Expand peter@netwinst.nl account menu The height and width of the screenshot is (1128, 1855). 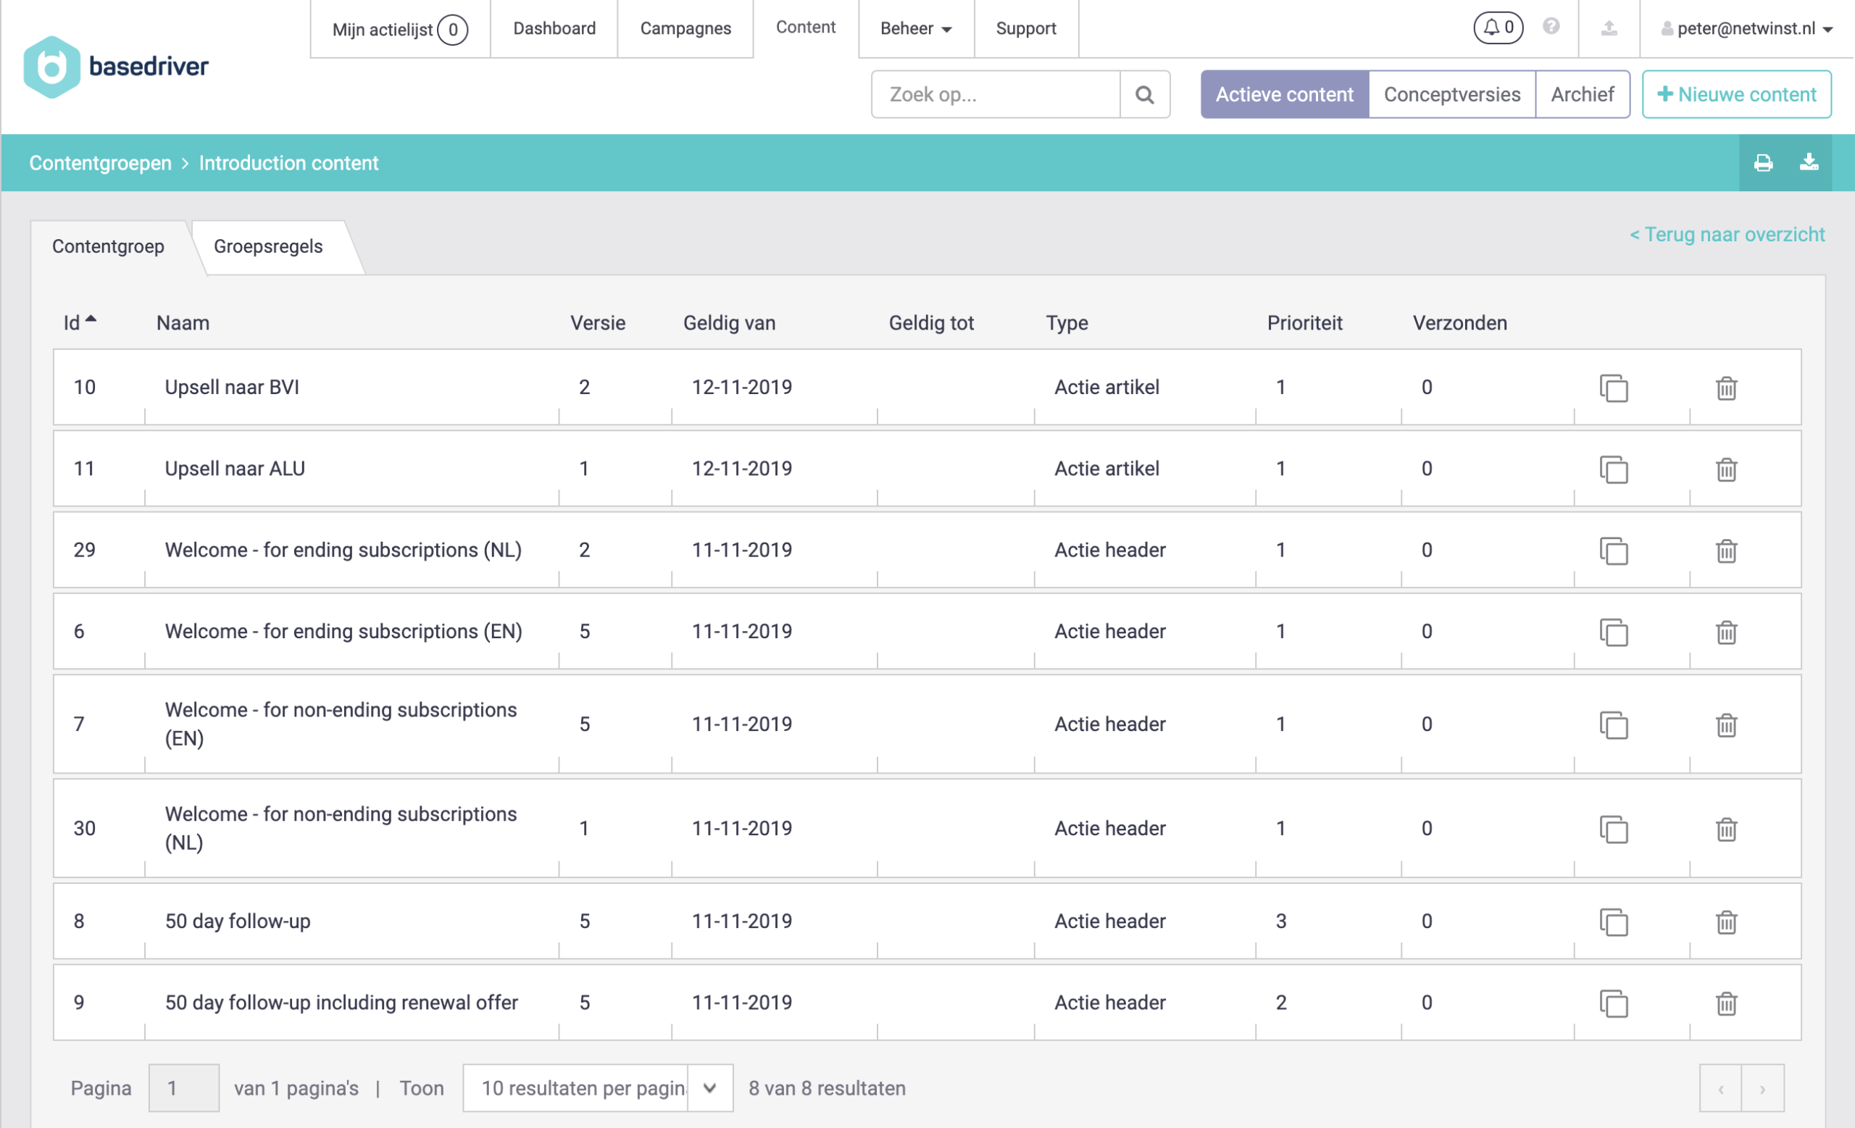[1746, 28]
